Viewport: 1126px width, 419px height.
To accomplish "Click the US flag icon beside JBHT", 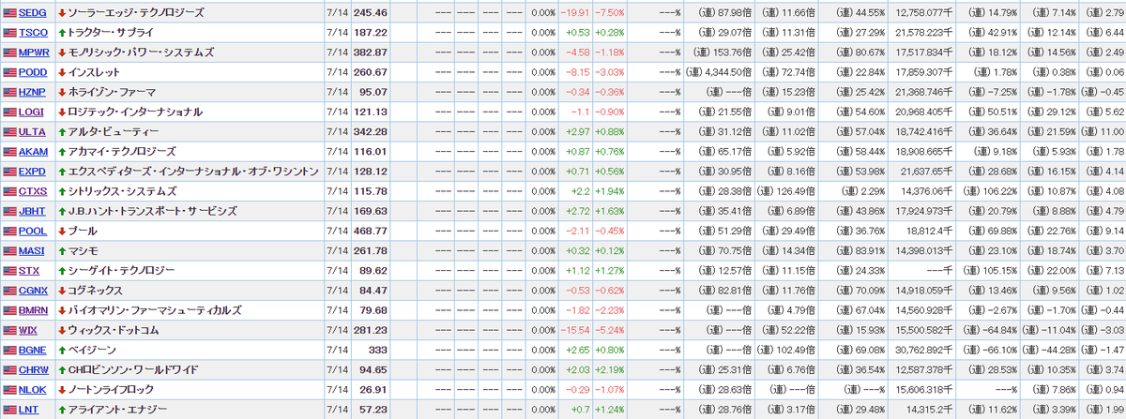I will point(9,211).
